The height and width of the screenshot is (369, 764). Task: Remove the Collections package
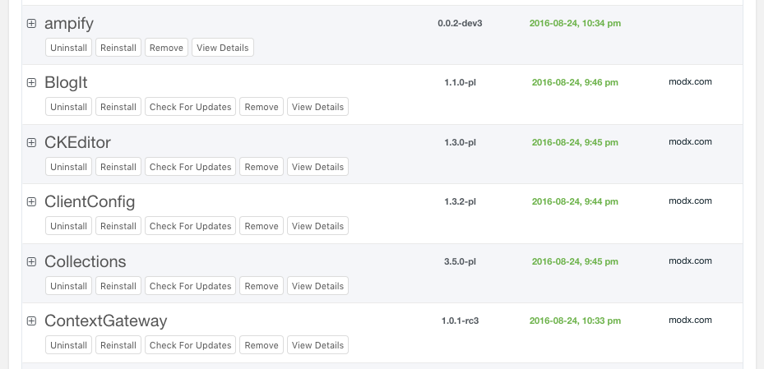[262, 286]
